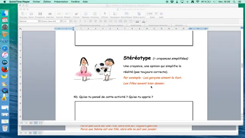Expand the Normal style dropdown
The width and height of the screenshot is (245, 138).
[x=40, y=21]
